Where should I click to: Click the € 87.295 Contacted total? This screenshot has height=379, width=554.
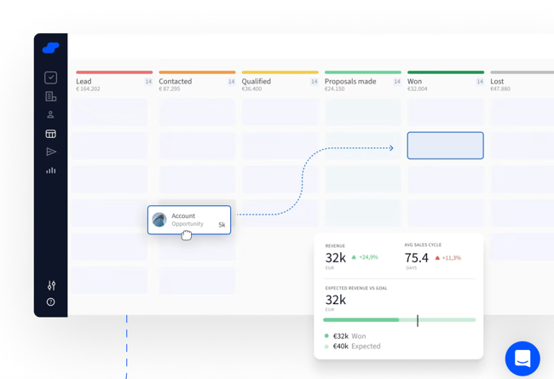170,89
